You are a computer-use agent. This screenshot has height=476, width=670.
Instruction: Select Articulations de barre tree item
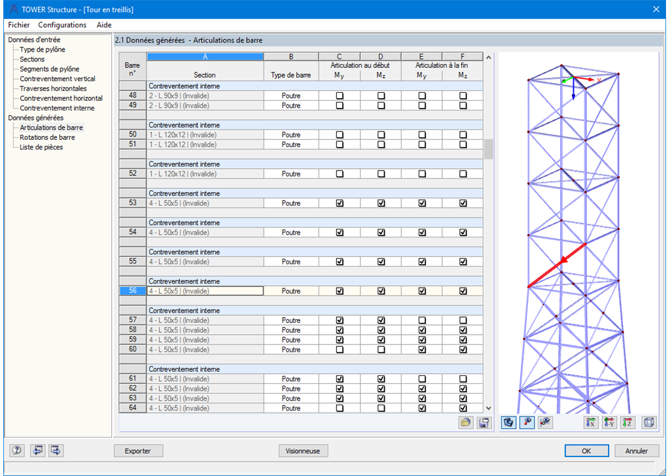(x=51, y=127)
